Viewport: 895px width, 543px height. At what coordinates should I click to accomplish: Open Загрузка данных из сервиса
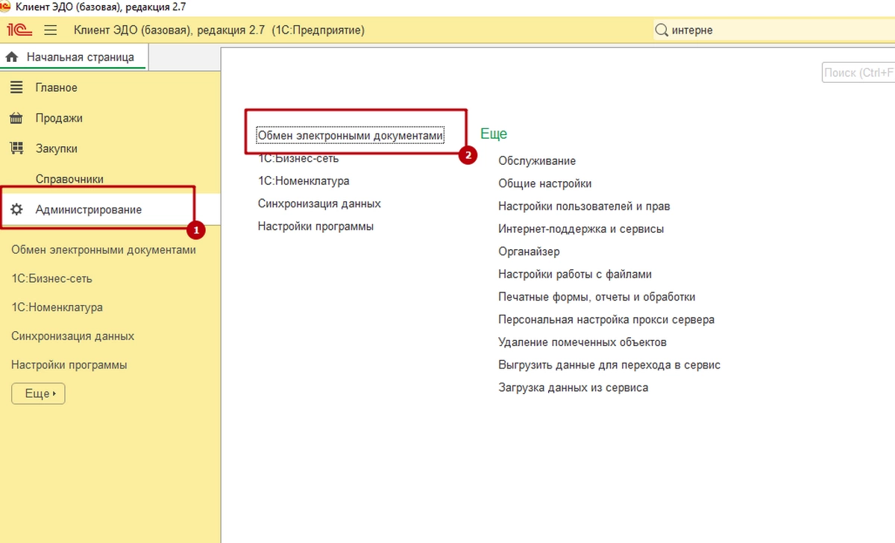coord(574,388)
